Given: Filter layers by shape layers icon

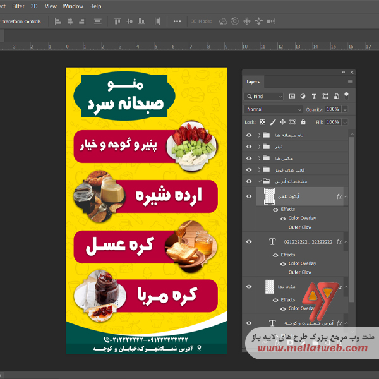Looking at the screenshot, I should click(x=325, y=96).
